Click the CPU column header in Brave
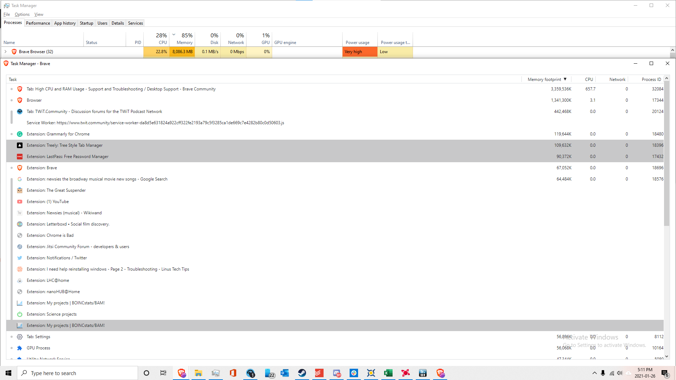This screenshot has height=380, width=676. click(x=589, y=80)
